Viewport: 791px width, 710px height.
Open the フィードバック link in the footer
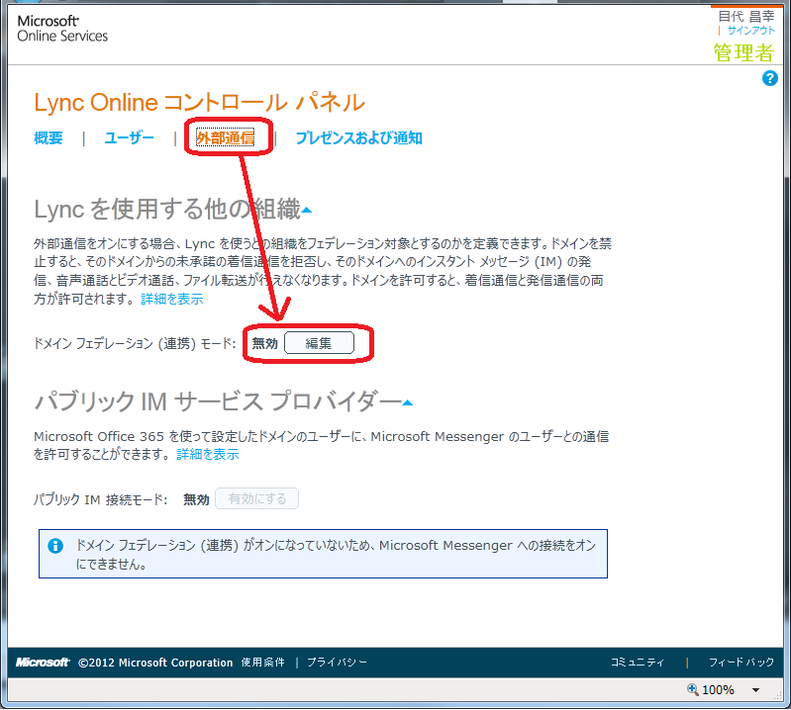[x=742, y=663]
